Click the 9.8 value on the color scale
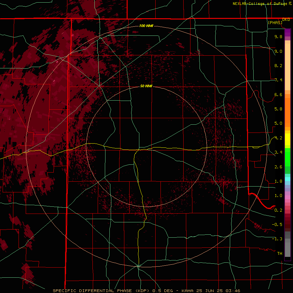The height and width of the screenshot is (293, 293). click(278, 36)
